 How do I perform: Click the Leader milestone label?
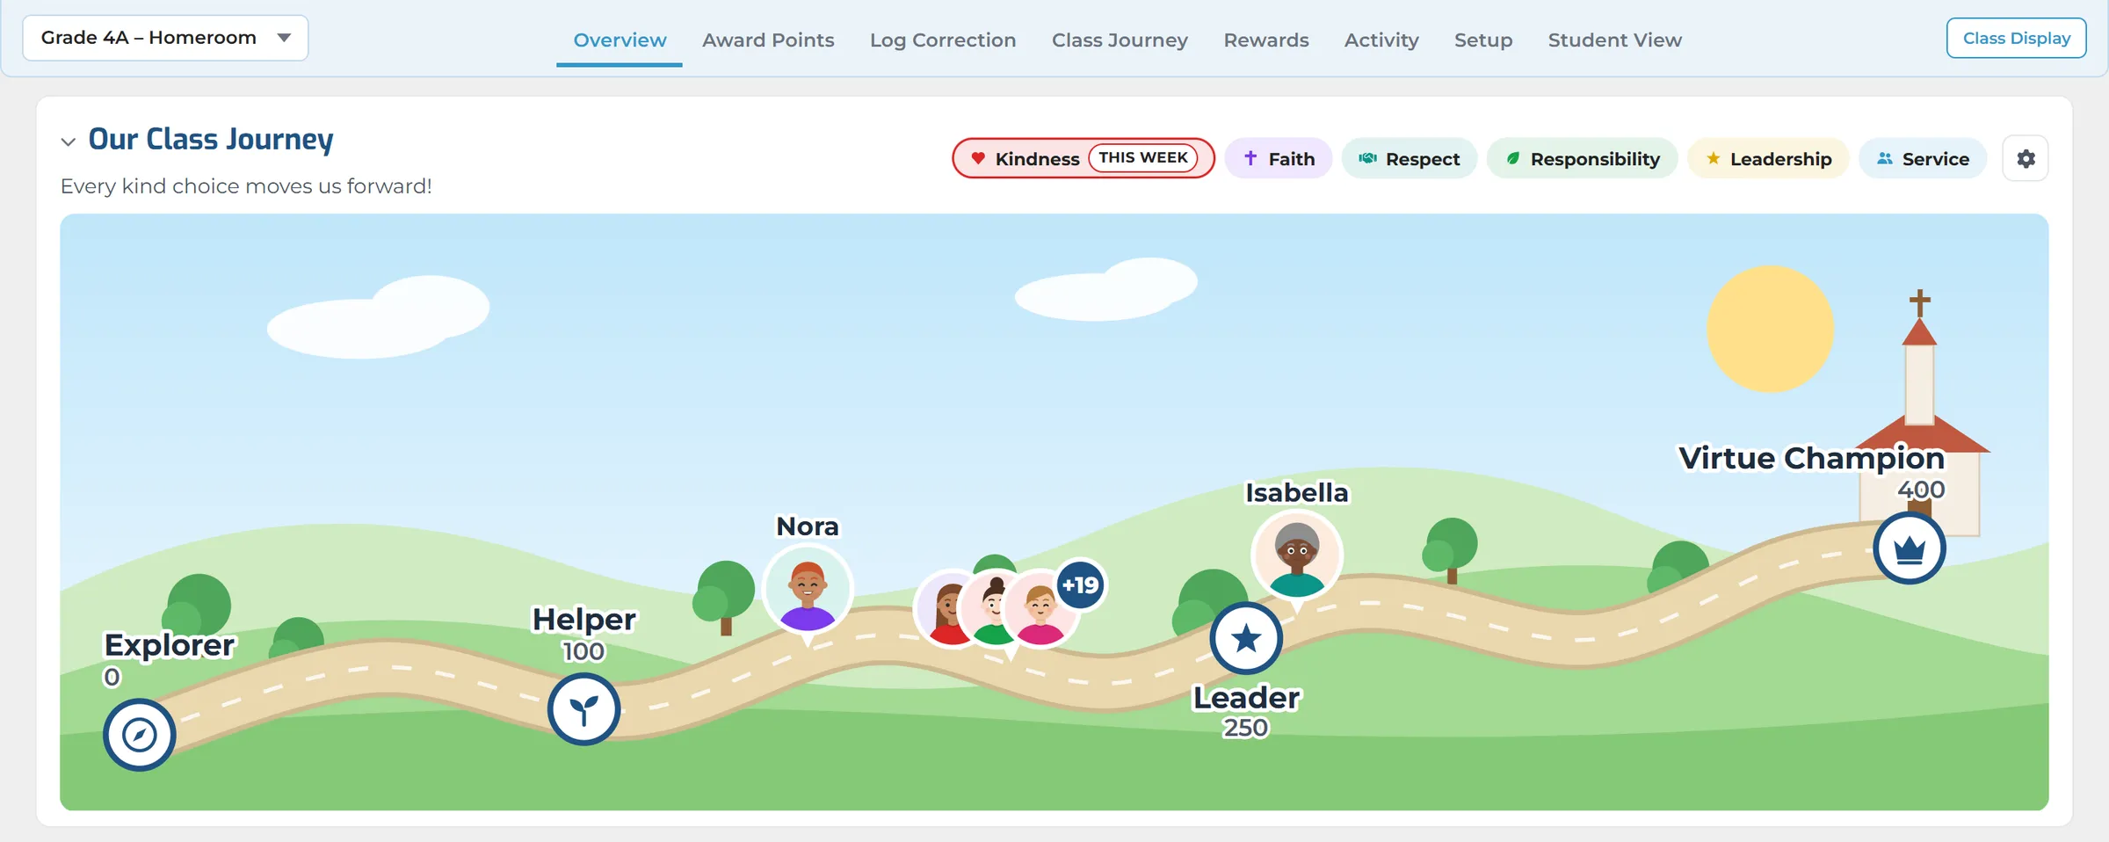(x=1246, y=698)
